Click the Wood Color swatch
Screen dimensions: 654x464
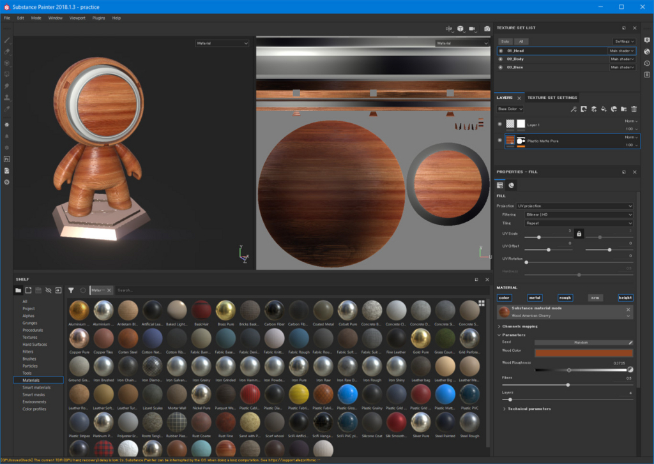tap(584, 353)
